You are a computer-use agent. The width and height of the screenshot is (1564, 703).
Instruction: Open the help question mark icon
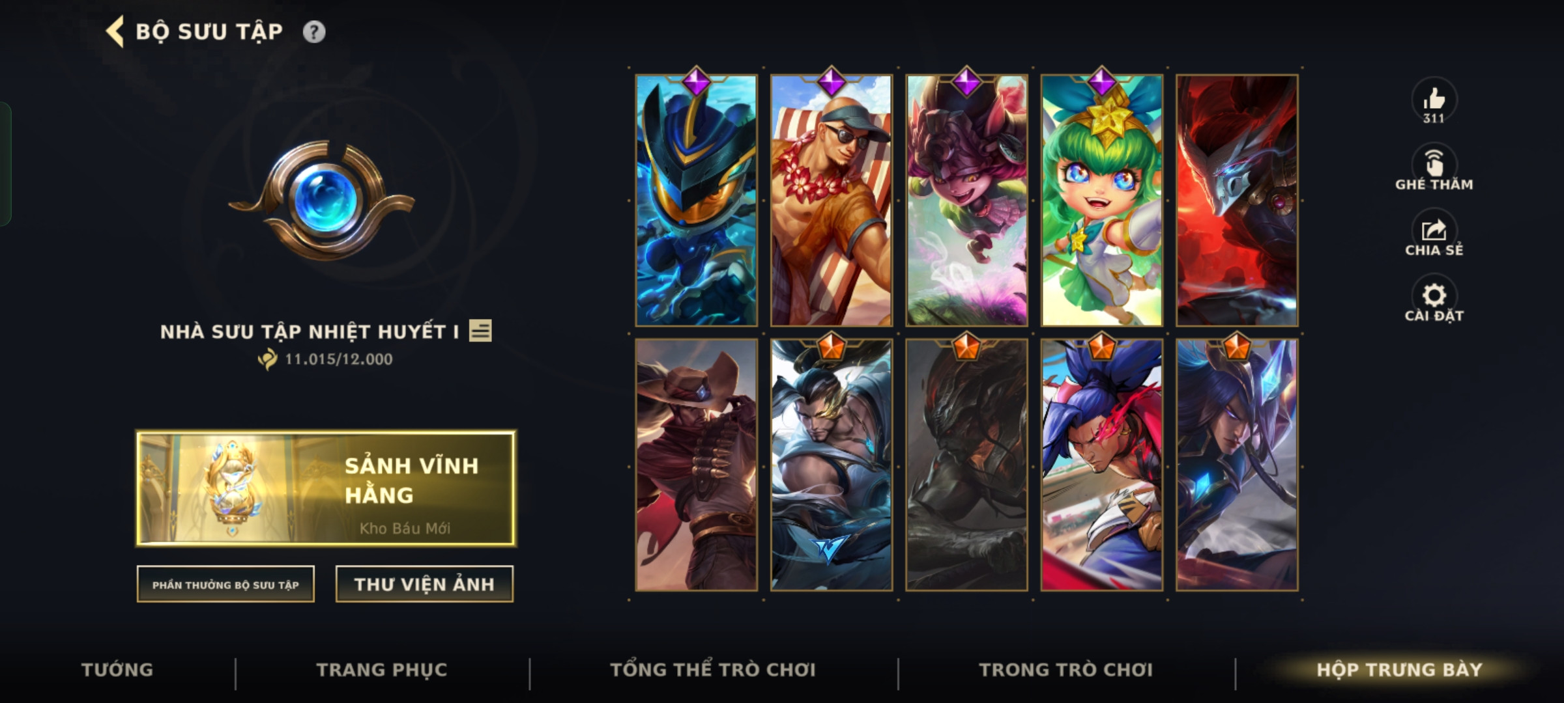314,32
